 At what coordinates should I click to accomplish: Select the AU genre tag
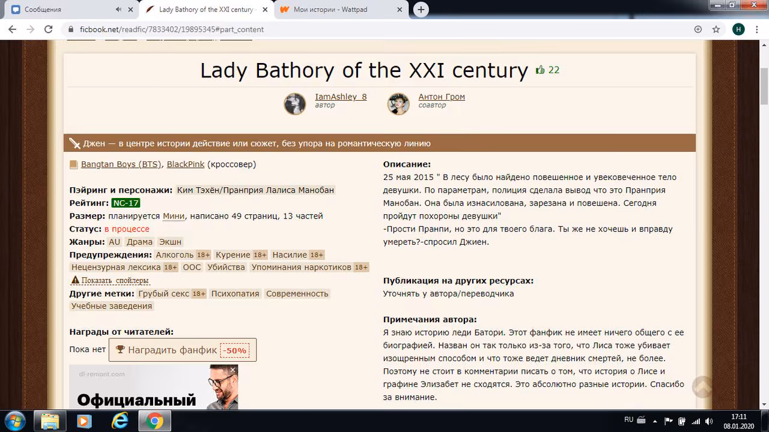coord(114,242)
